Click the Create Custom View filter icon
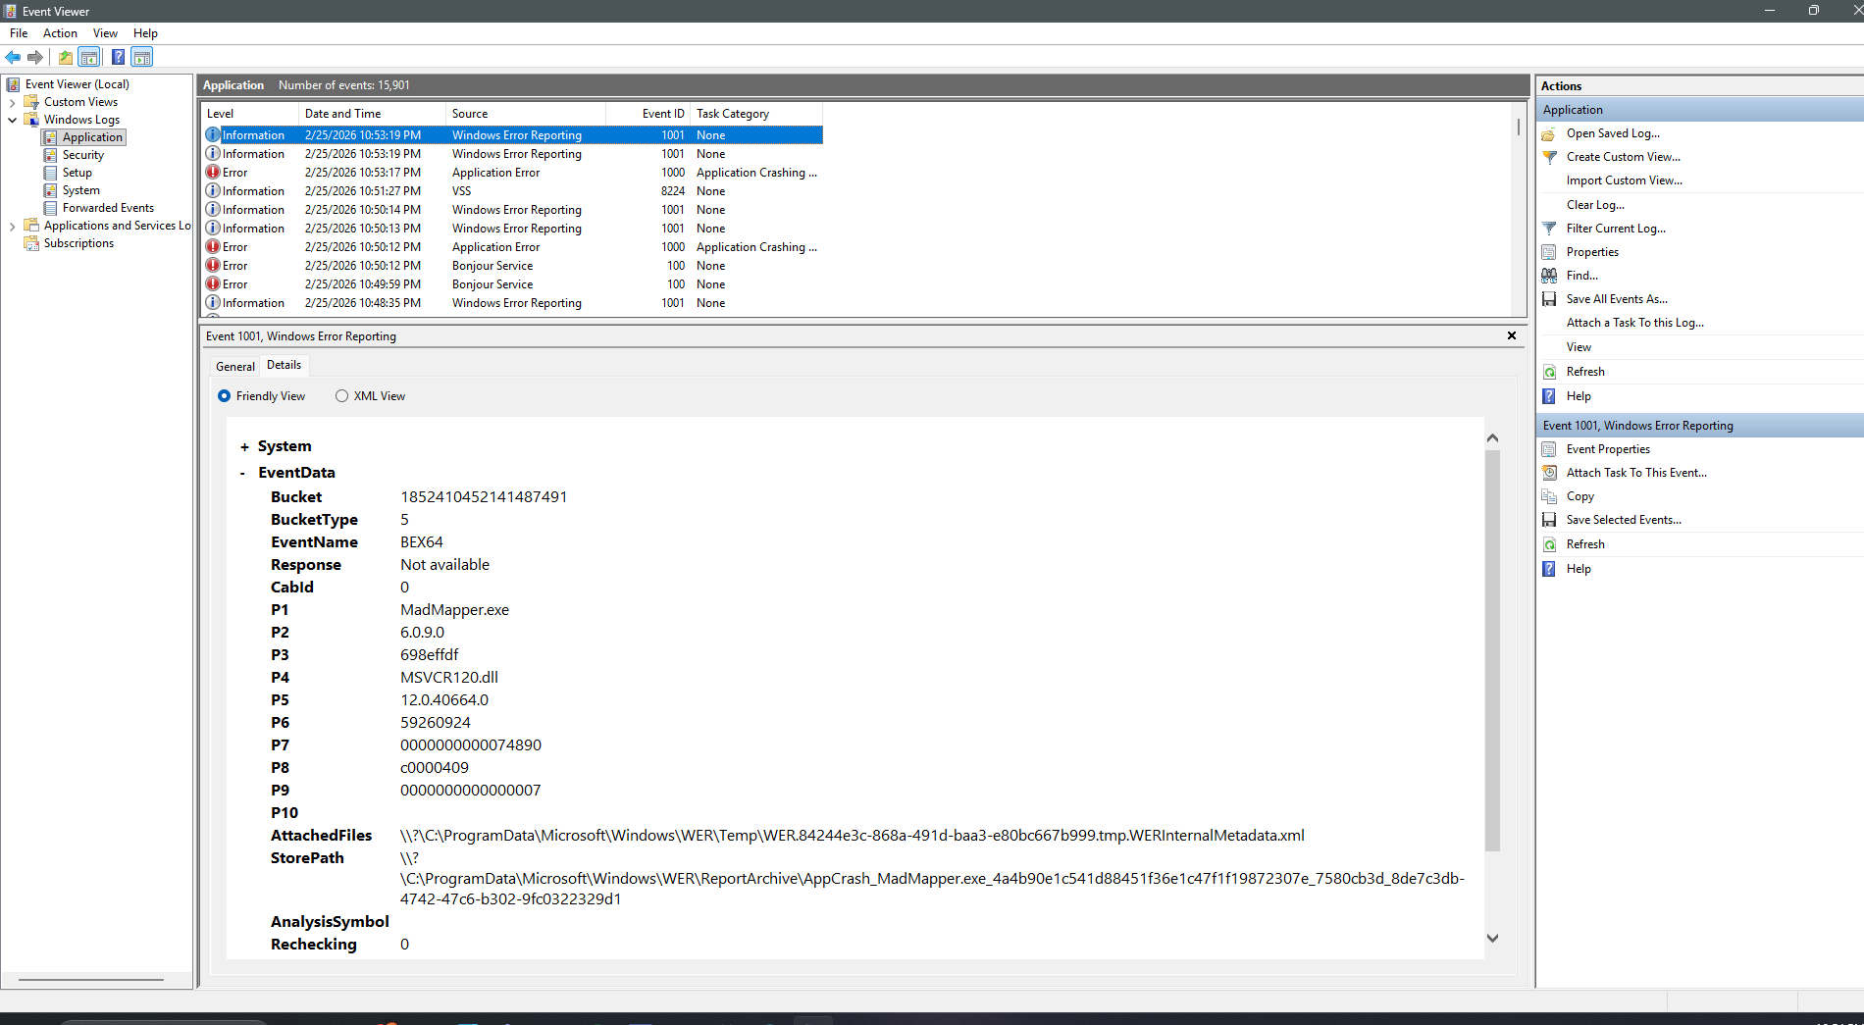Viewport: 1864px width, 1025px height. [x=1550, y=157]
